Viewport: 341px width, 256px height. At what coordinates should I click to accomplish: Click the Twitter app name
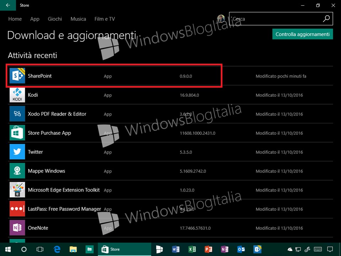(35, 152)
